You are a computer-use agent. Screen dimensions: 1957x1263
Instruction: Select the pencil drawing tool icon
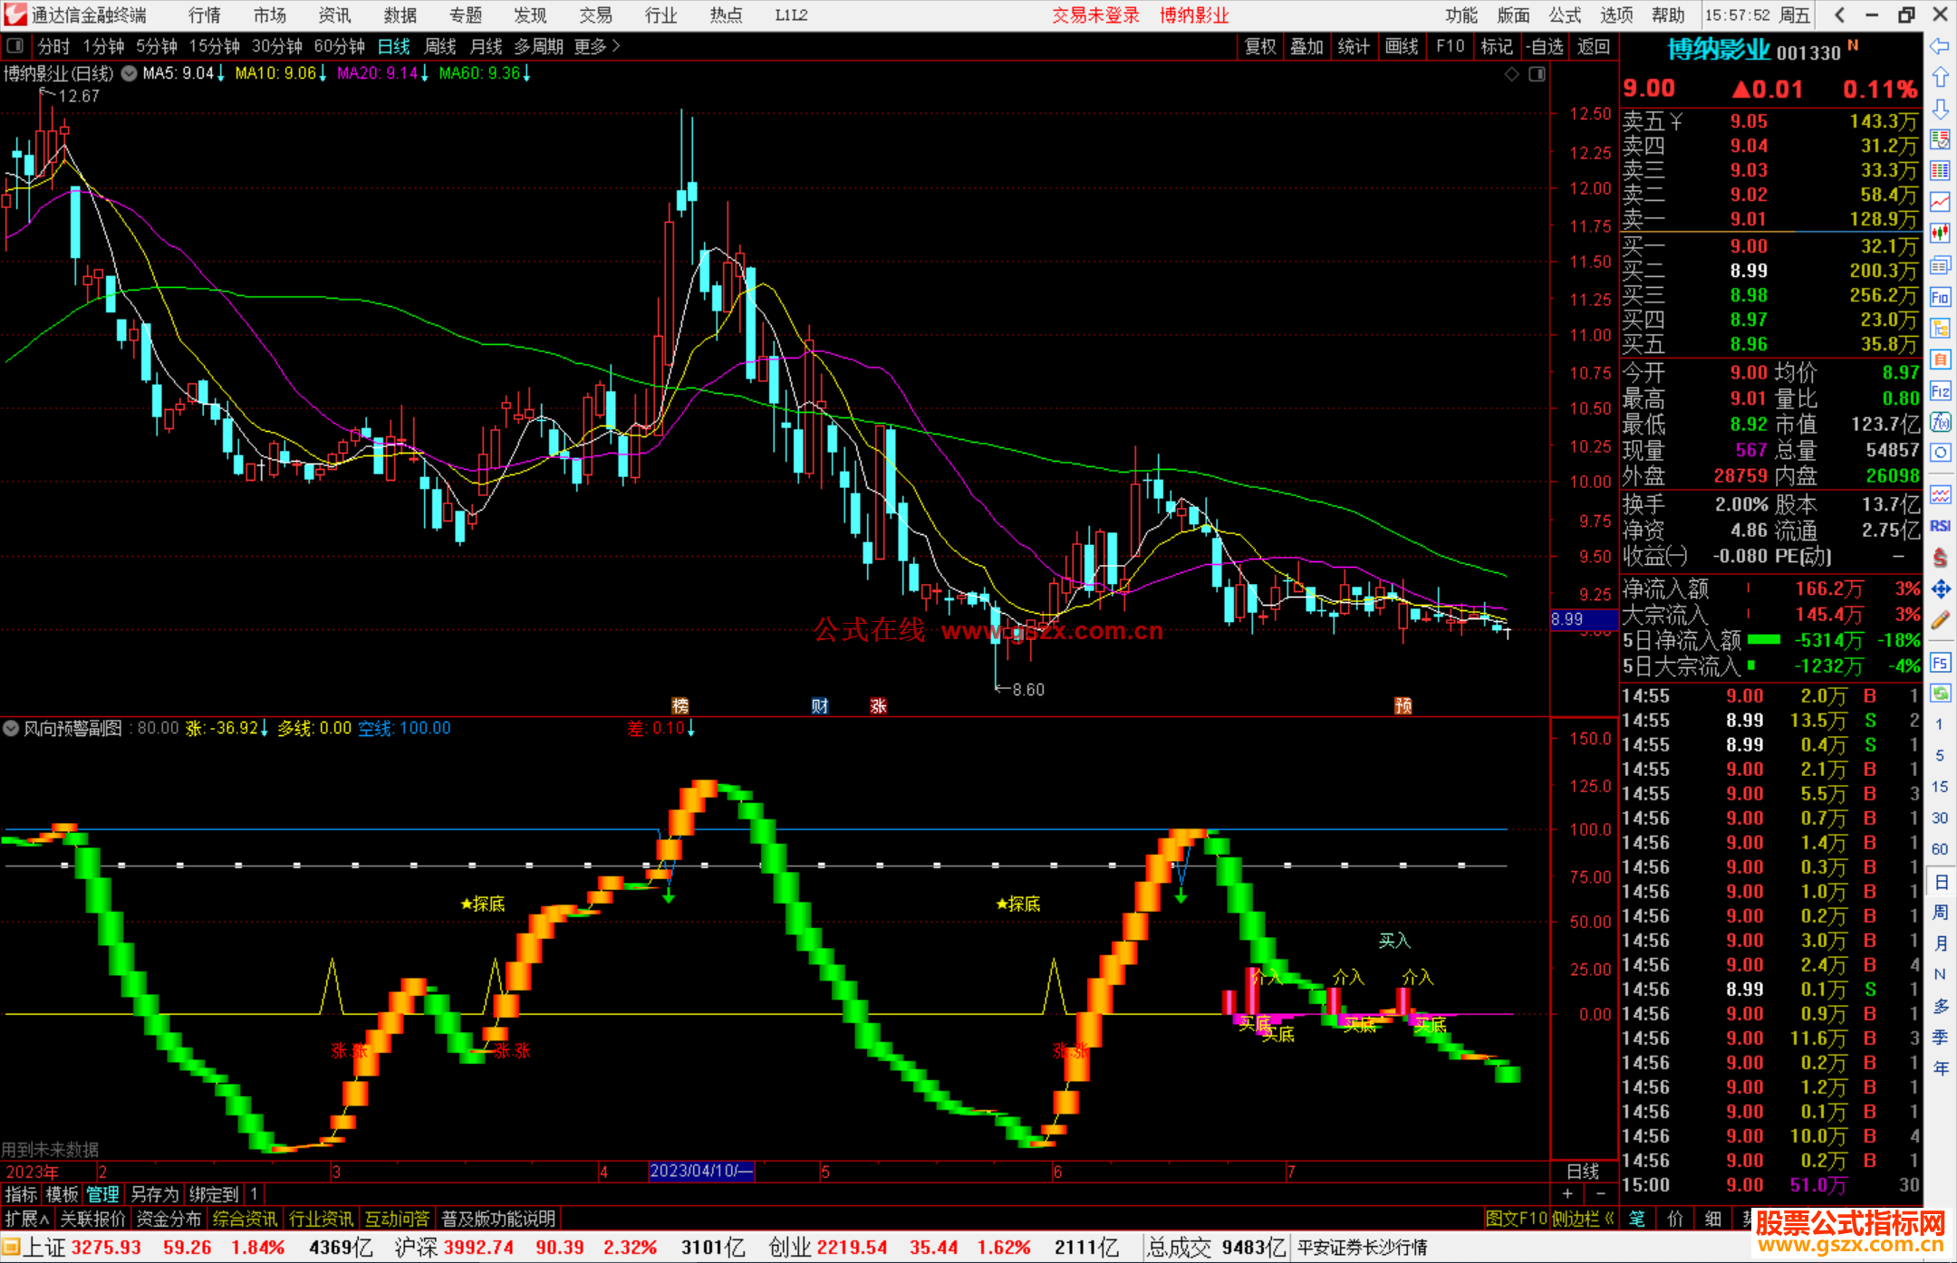point(1940,620)
